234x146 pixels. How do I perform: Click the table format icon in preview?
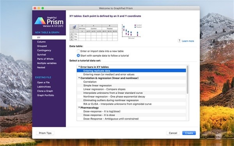pos(74,27)
